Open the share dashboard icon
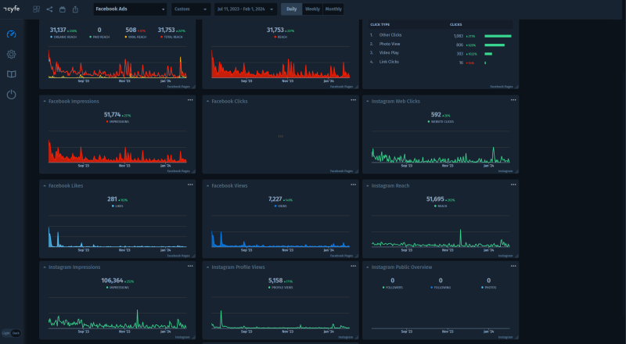The width and height of the screenshot is (626, 344). coord(49,9)
